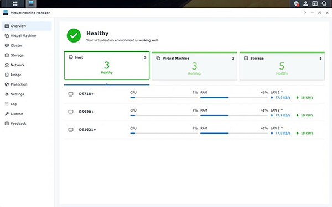Viewport: 332px width, 207px height.
Task: Click the DS718+ upload rate 77.9 KB/s
Action: [281, 98]
